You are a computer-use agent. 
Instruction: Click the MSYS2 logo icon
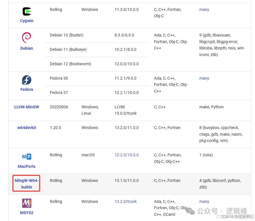(x=27, y=203)
